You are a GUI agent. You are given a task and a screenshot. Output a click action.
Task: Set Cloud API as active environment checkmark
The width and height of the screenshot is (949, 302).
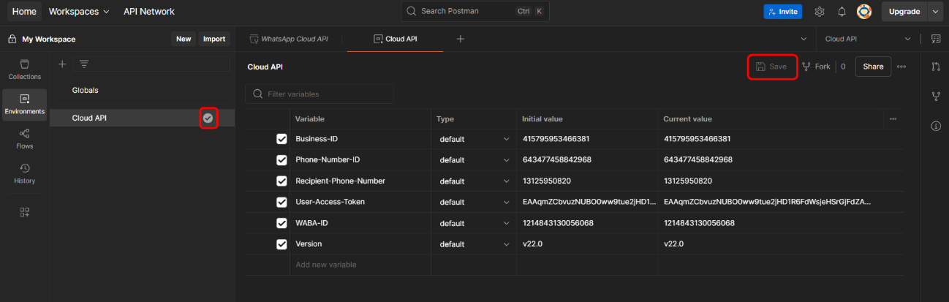pos(208,118)
